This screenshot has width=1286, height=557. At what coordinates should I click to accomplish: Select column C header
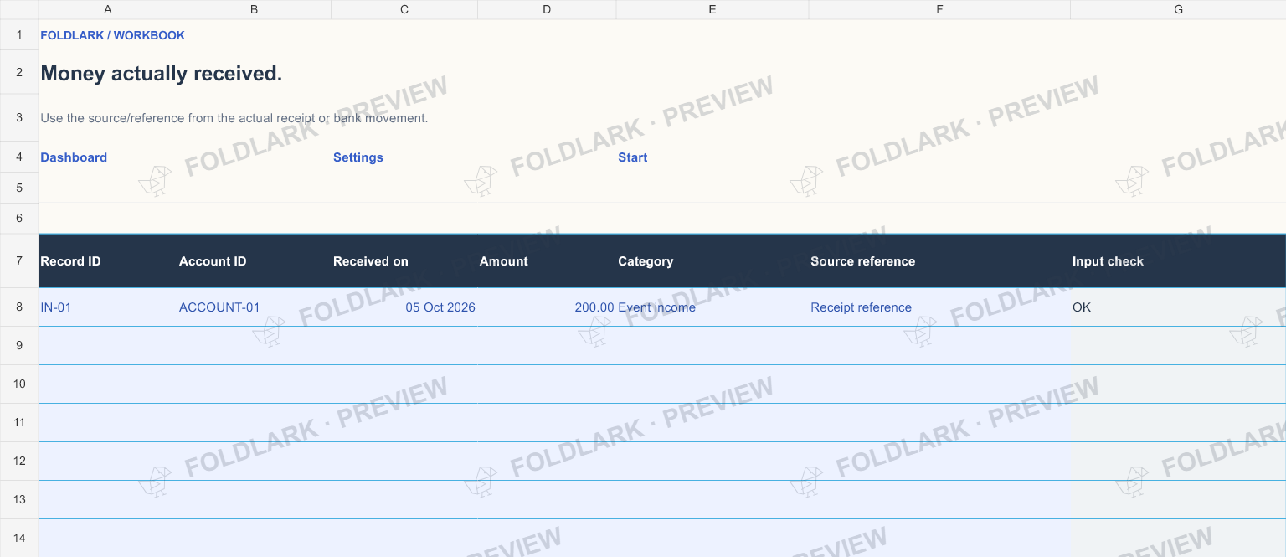(x=404, y=9)
